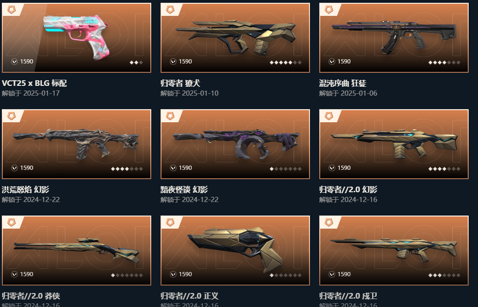Click the edition badge icon on 归零者 獠犬 card

(170, 10)
